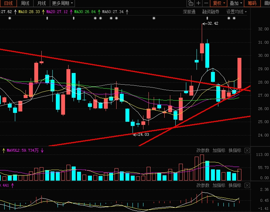Click the latest tall red candlestick
This screenshot has width=270, height=212.
[x=239, y=74]
